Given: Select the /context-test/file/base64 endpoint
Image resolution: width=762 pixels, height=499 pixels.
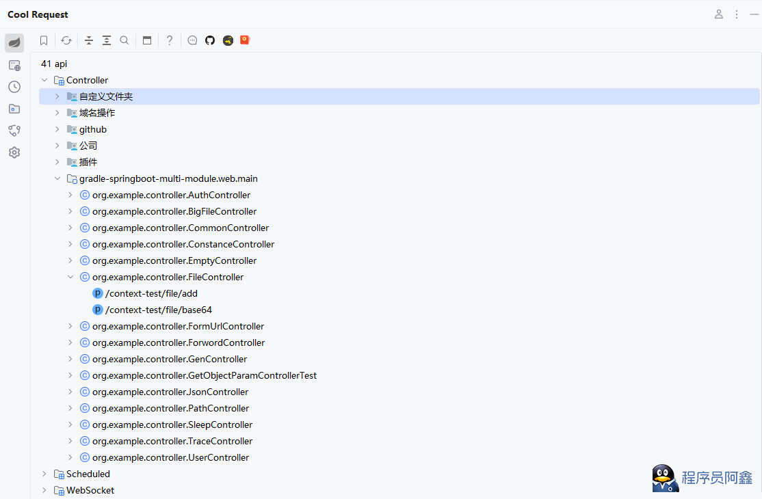Looking at the screenshot, I should (x=159, y=310).
